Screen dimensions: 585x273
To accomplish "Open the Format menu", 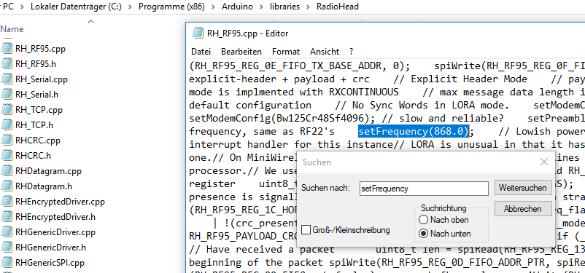I will coord(286,52).
